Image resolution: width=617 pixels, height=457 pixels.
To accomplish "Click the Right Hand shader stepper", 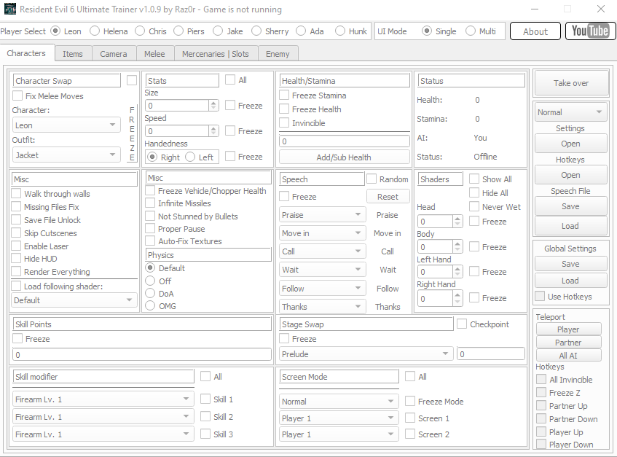I will click(457, 298).
